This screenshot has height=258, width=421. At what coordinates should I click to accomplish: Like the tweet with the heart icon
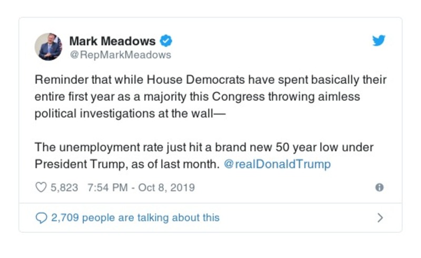[41, 187]
